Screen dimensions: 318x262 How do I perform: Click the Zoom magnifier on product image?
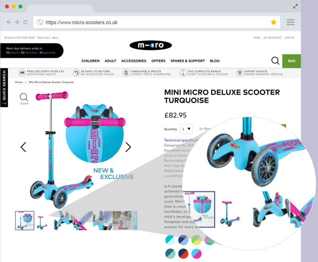pyautogui.click(x=24, y=99)
